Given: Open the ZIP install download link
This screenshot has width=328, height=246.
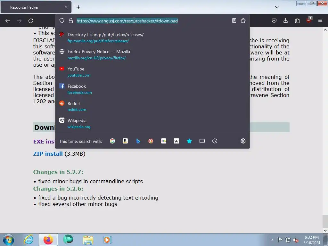Looking at the screenshot, I should click(48, 154).
